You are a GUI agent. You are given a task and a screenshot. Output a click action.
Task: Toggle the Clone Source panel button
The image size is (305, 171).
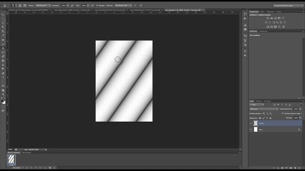(25, 6)
